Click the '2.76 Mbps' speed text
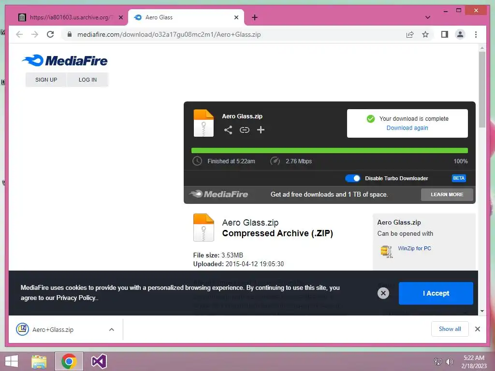495x371 pixels. [299, 161]
